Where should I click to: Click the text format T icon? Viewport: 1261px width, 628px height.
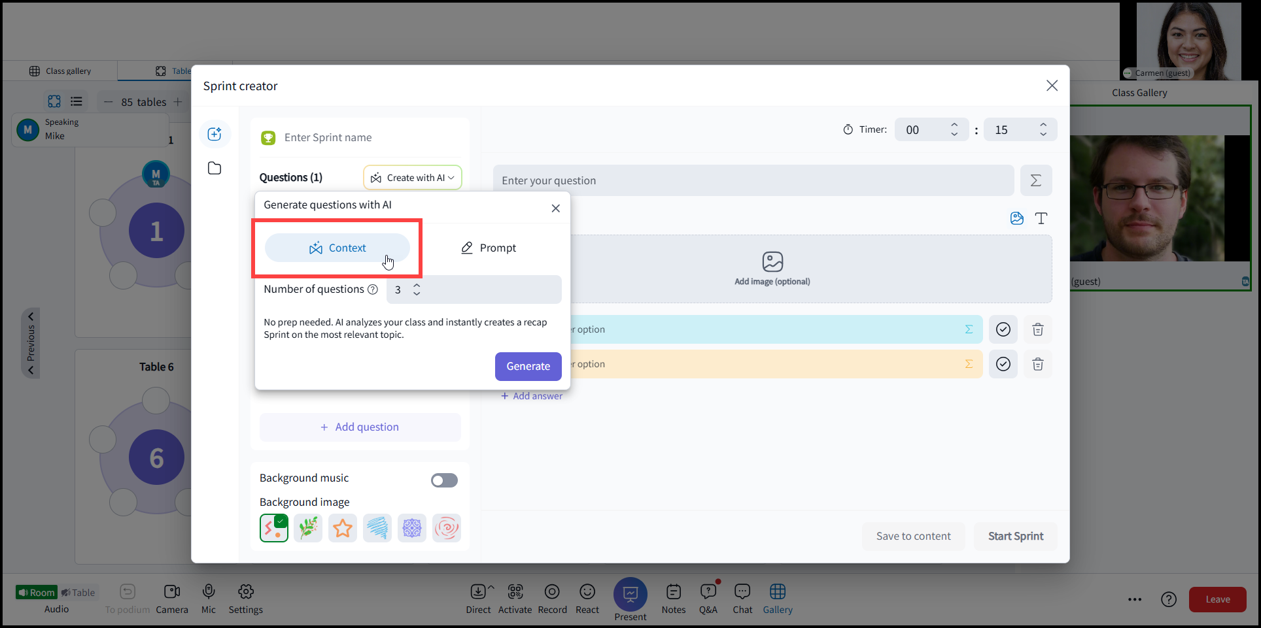tap(1041, 218)
